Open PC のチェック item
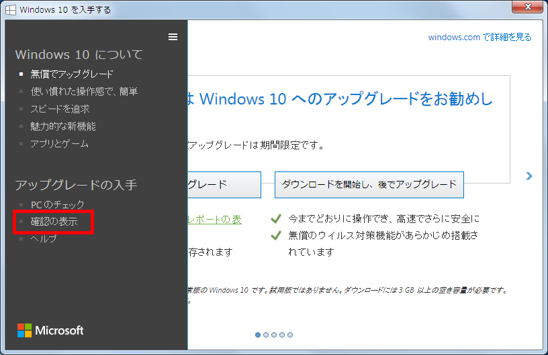This screenshot has width=548, height=355. 57,204
